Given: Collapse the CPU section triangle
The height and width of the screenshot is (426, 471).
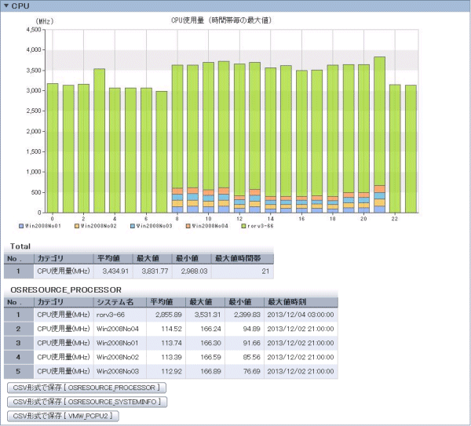Looking at the screenshot, I should pyautogui.click(x=6, y=6).
